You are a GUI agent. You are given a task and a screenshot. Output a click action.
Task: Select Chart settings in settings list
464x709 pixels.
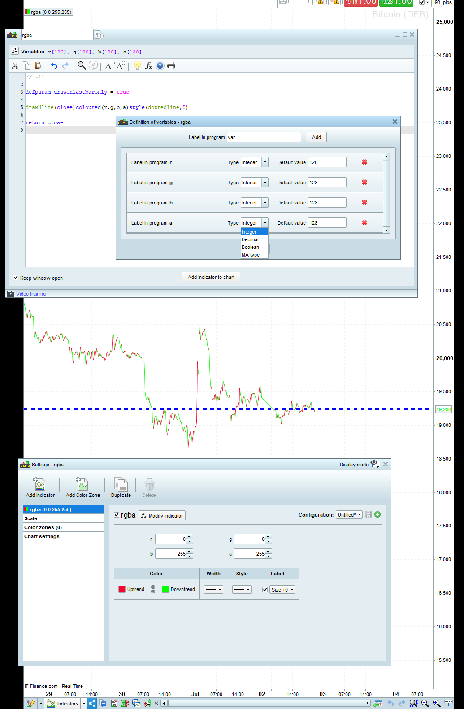(x=64, y=536)
